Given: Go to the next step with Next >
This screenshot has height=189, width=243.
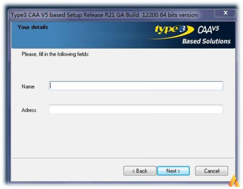Looking at the screenshot, I should [x=173, y=171].
